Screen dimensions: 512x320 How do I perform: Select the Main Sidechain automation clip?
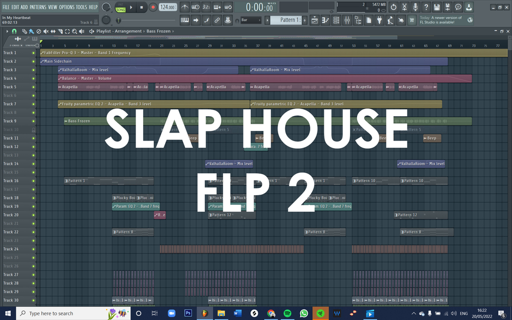(244, 61)
